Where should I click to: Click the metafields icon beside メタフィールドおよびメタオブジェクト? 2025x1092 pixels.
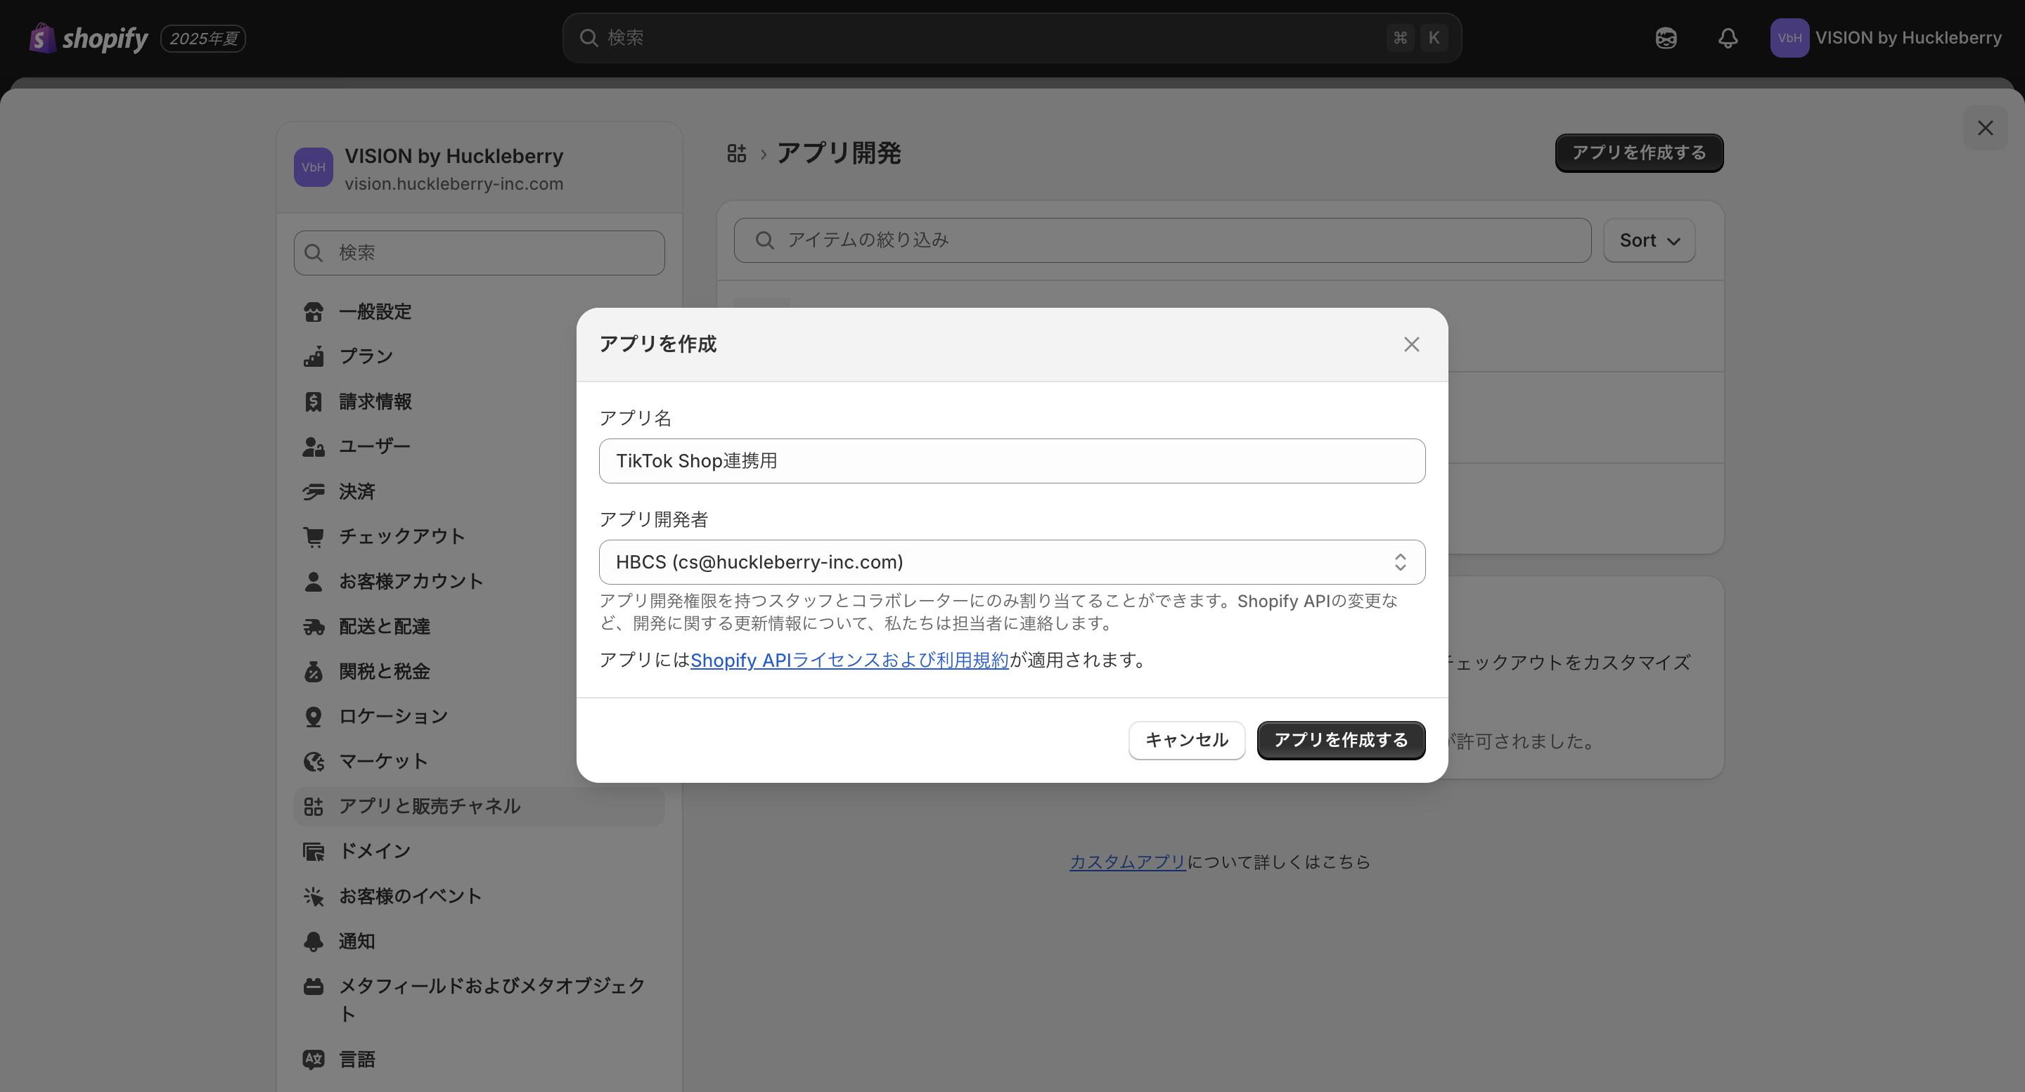(314, 987)
